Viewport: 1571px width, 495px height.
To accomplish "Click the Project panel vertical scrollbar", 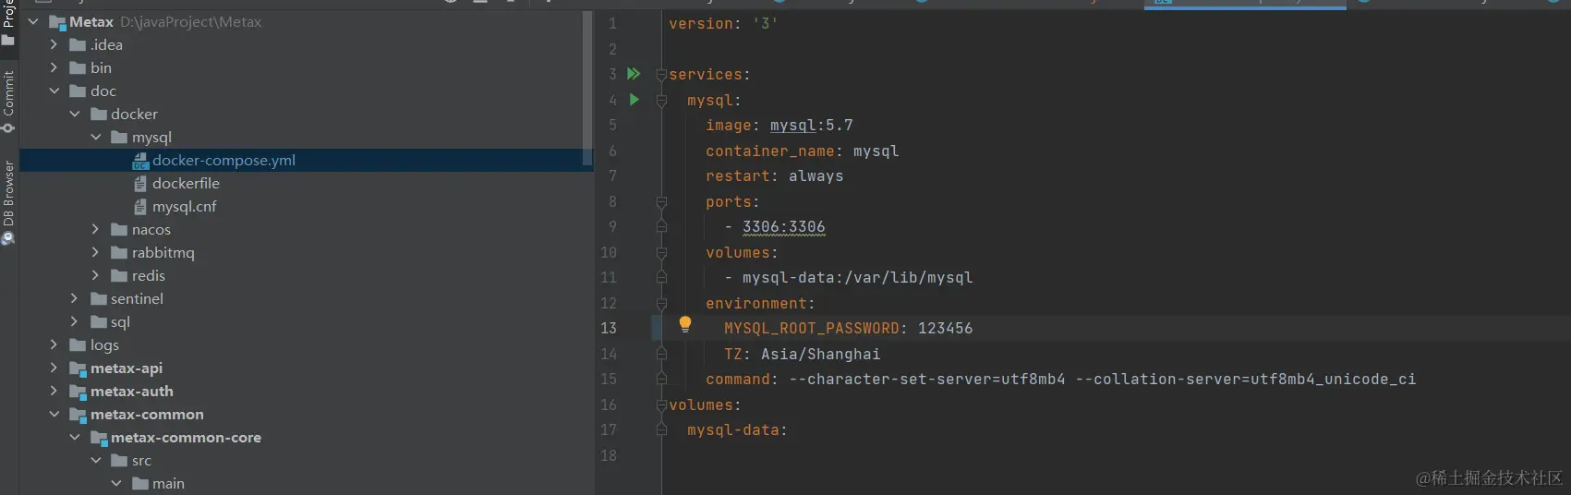I will tap(587, 88).
